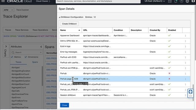Image resolution: width=196 pixels, height=110 pixels.
Task: Open actions menu for Session drilldown row
Action: pos(186,95)
